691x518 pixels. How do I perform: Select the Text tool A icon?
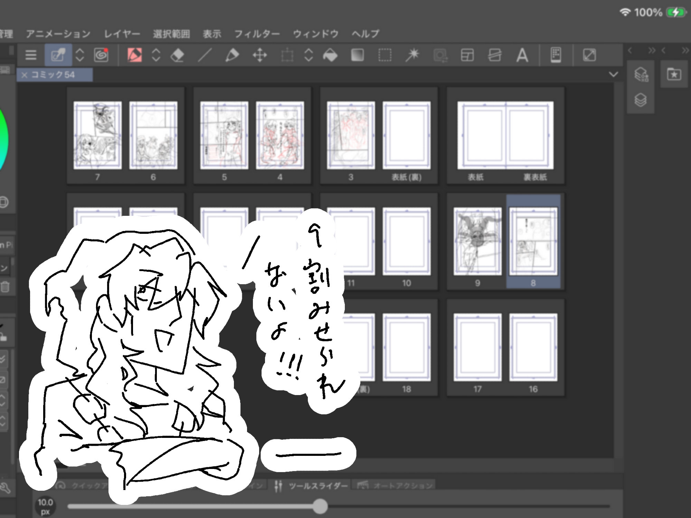[x=522, y=55]
